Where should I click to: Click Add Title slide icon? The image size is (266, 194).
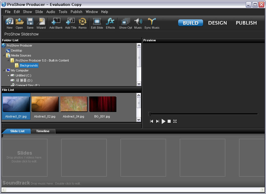click(71, 23)
